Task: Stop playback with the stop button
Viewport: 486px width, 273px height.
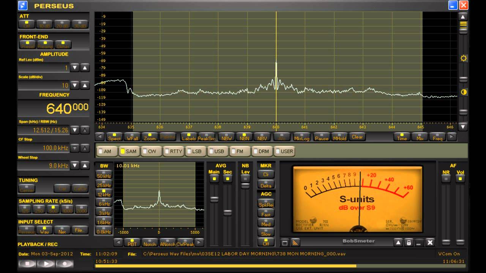Action: point(27,264)
